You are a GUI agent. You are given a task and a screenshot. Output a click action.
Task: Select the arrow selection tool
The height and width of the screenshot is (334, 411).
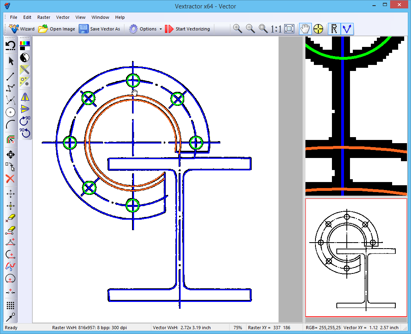click(10, 61)
